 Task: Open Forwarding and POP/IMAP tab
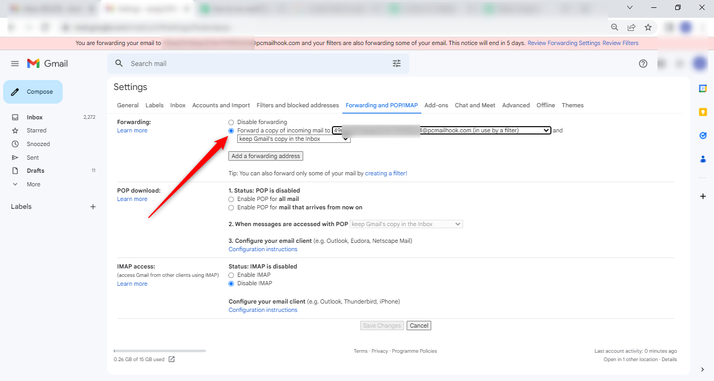pyautogui.click(x=382, y=105)
